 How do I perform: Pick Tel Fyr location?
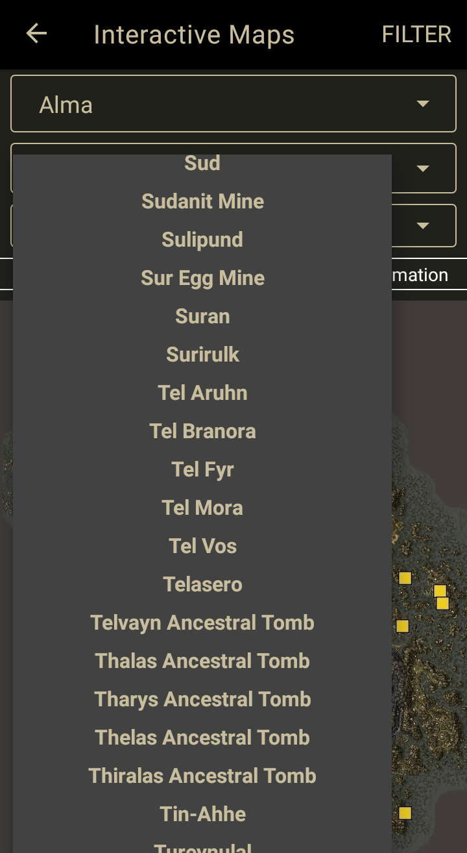click(202, 469)
